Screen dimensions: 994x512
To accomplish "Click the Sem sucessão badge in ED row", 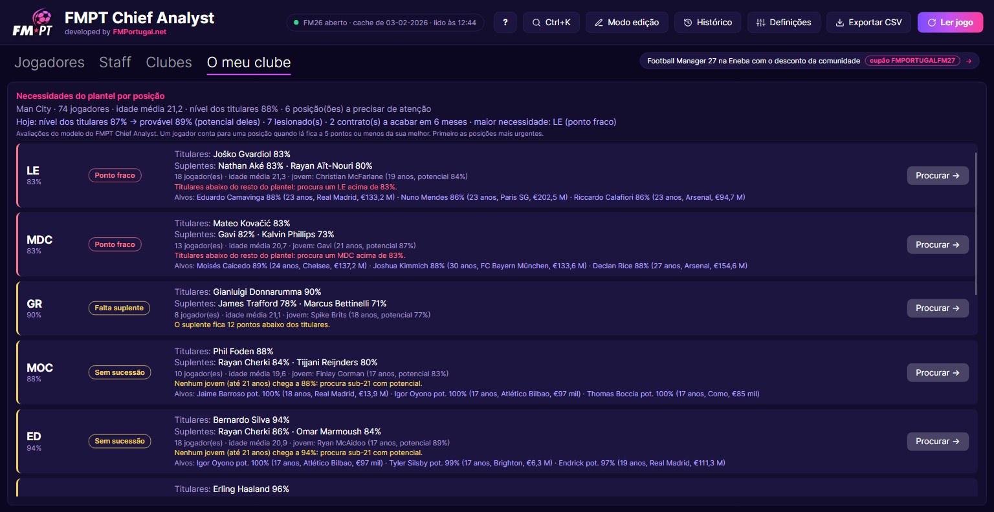I will click(x=120, y=441).
